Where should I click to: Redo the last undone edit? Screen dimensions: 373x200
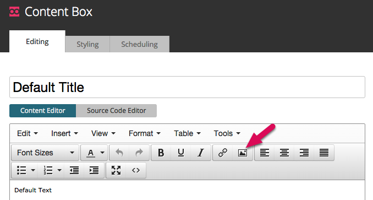(x=139, y=153)
